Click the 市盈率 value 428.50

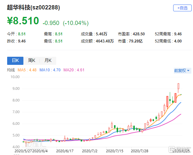139,34
